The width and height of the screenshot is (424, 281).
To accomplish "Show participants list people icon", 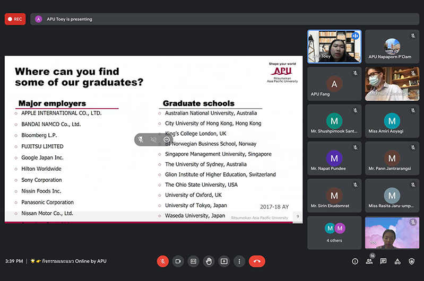I will (x=369, y=261).
